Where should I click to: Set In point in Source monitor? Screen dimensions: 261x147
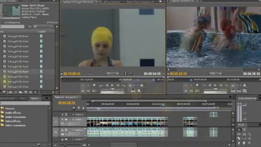pos(83,85)
